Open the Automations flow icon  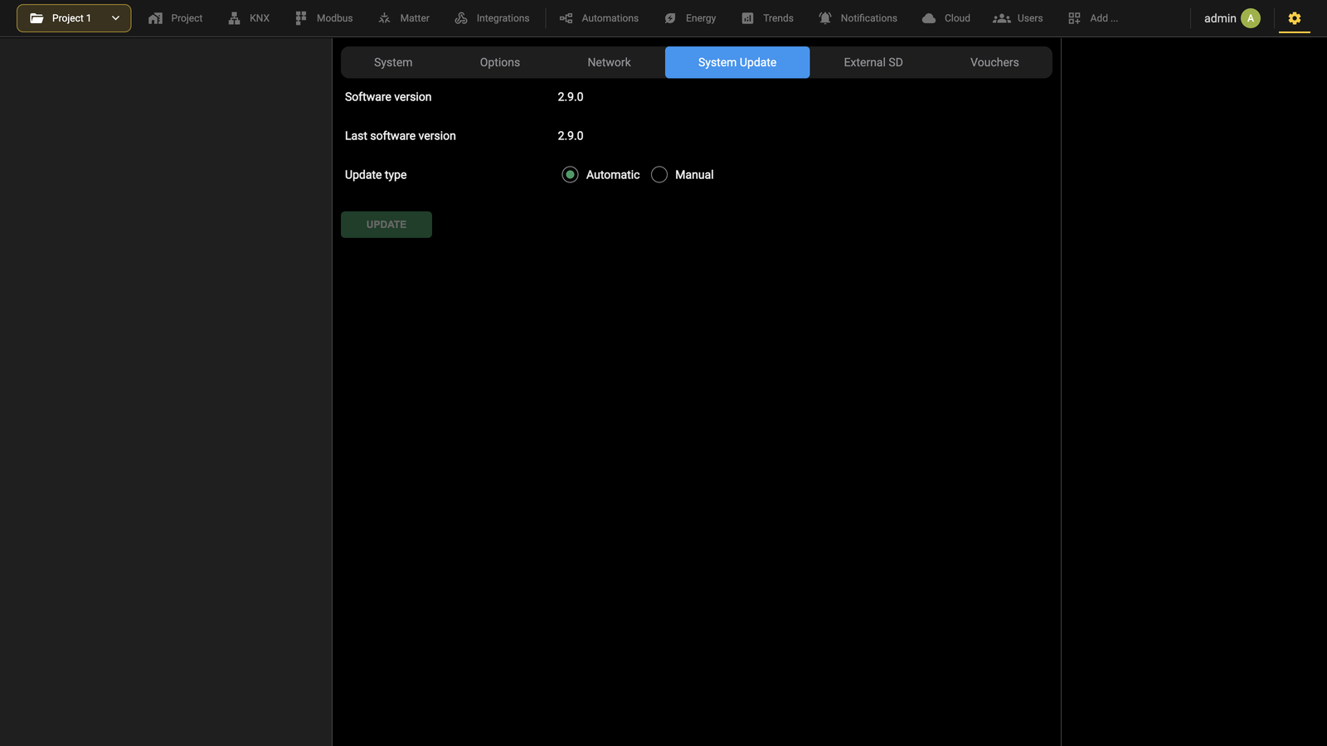pos(566,18)
